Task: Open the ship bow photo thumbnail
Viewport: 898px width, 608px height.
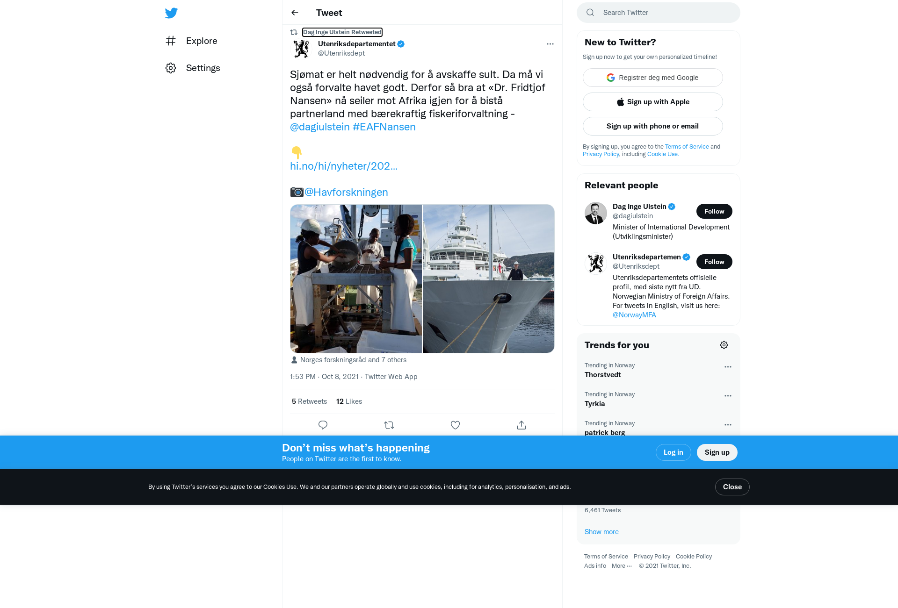Action: pos(488,279)
